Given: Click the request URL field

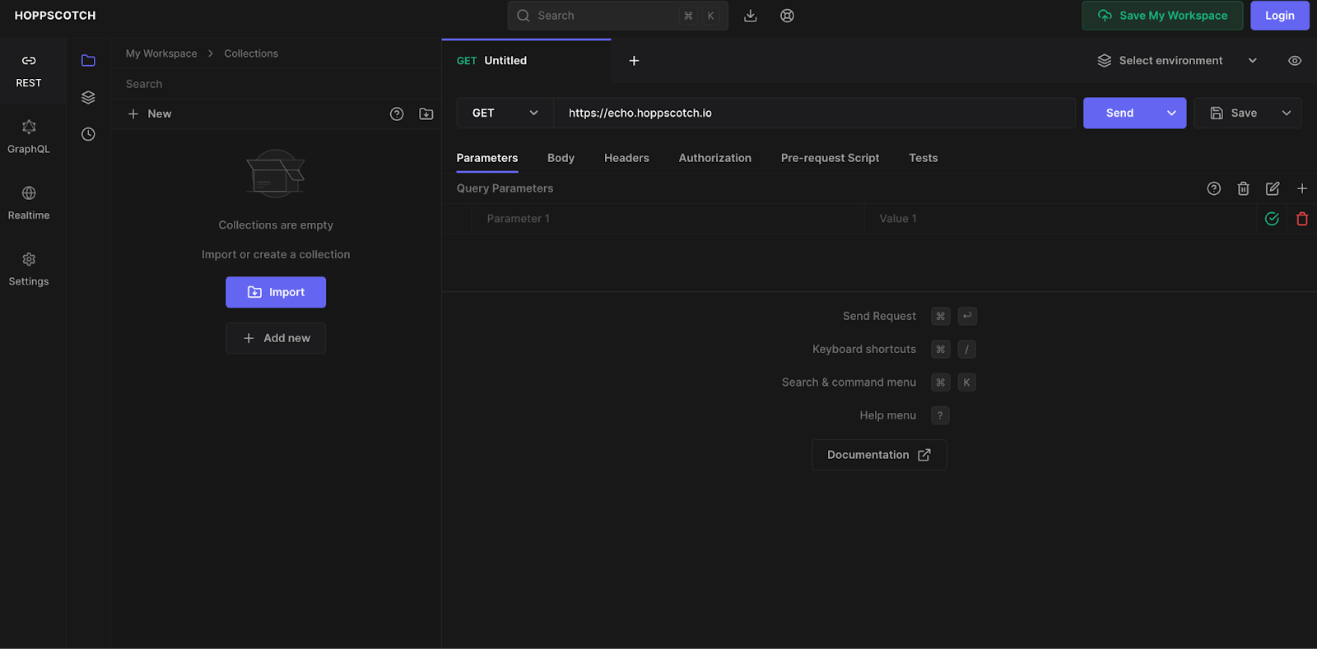Looking at the screenshot, I should coord(814,113).
